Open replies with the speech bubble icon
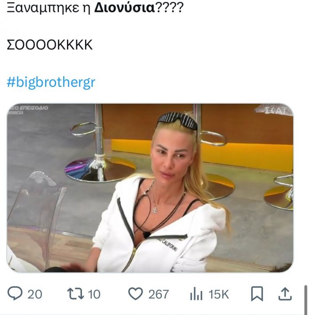This screenshot has height=315, width=310. (15, 293)
